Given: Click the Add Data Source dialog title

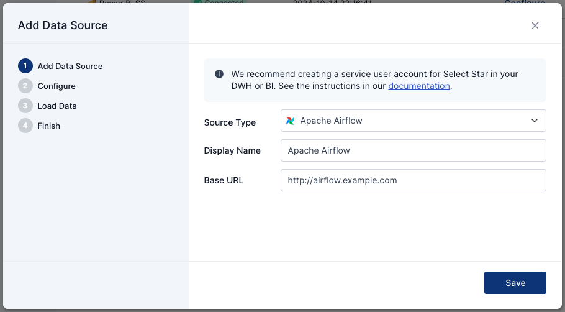Looking at the screenshot, I should [63, 25].
